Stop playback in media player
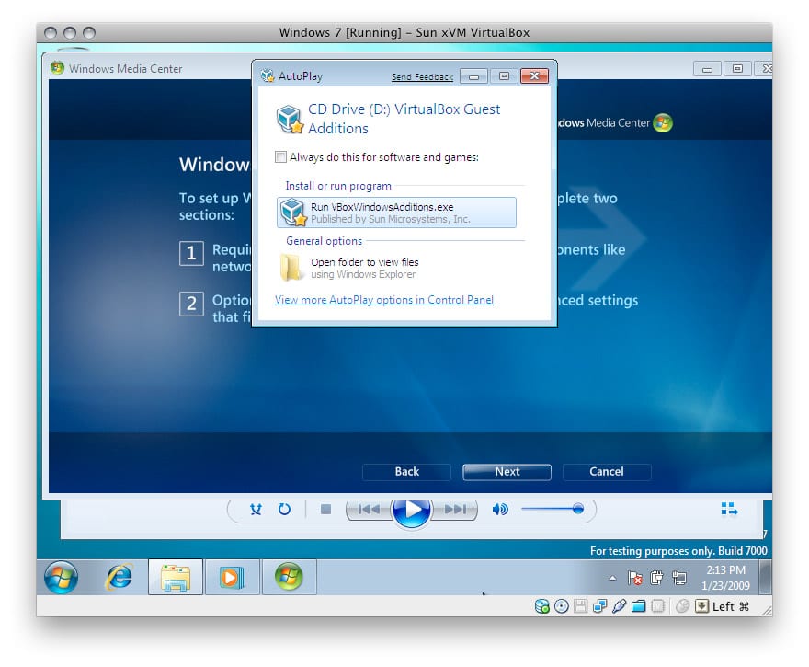 pos(325,510)
